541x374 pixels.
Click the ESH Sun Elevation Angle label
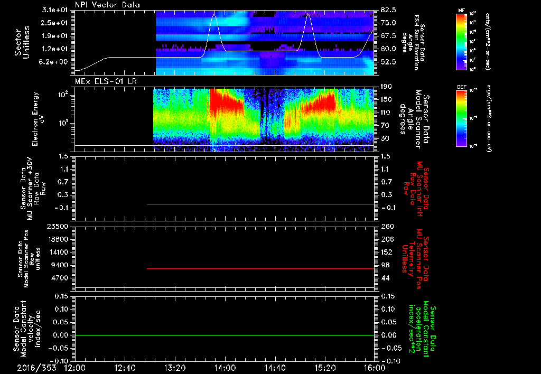414,42
